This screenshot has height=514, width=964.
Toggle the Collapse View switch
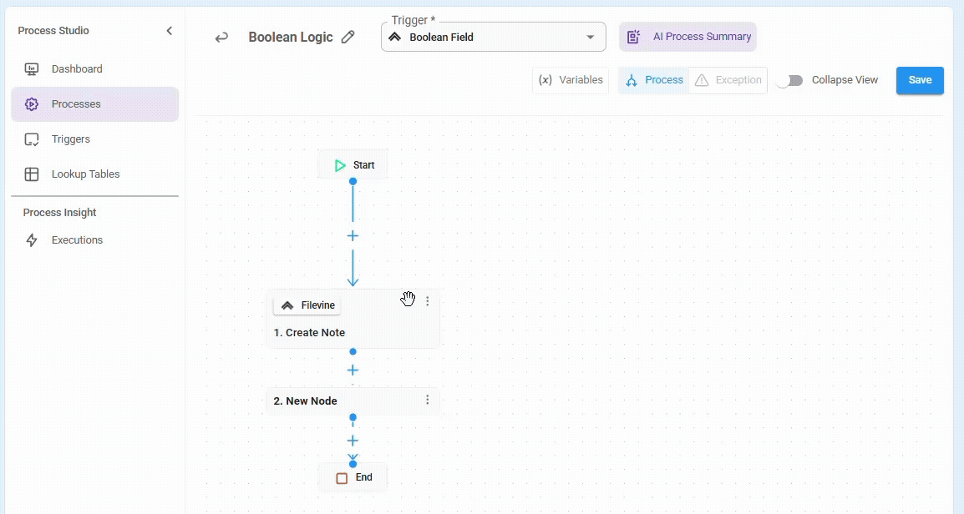pyautogui.click(x=789, y=80)
